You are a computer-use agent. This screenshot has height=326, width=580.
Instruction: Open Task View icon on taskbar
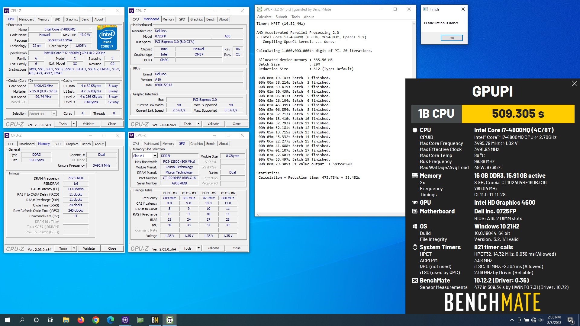[x=51, y=320]
